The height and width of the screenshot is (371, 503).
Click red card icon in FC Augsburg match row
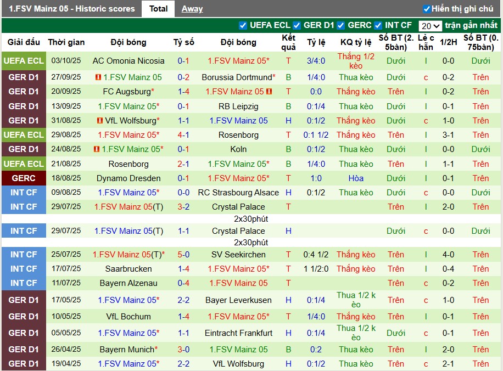tap(269, 92)
